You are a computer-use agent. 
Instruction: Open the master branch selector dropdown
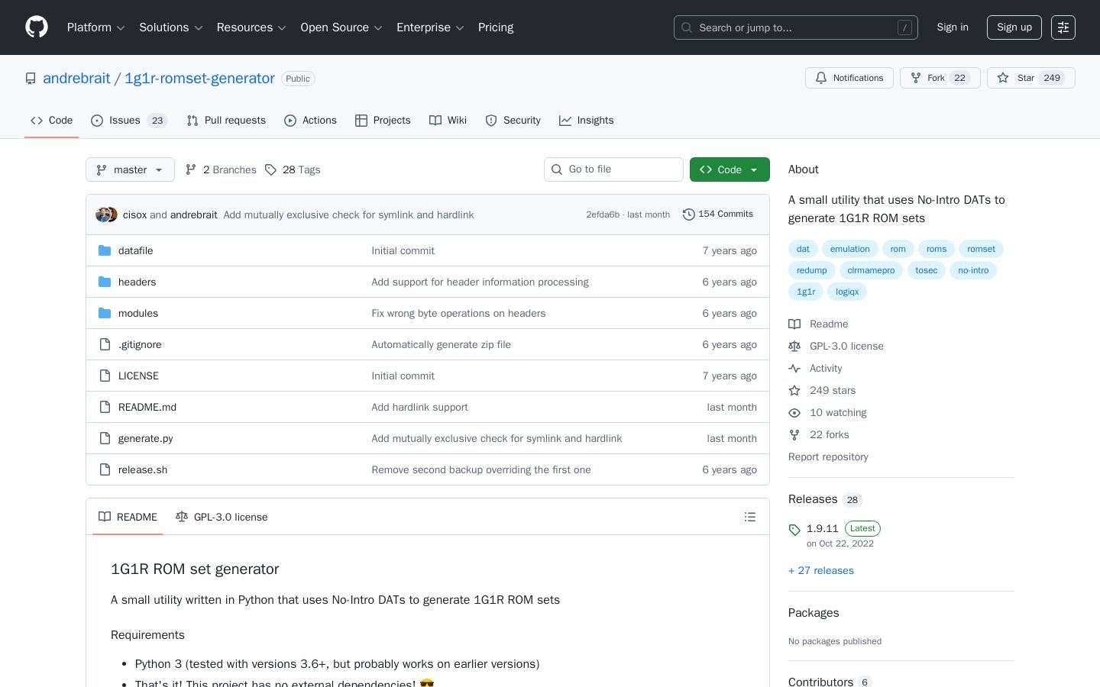tap(130, 169)
